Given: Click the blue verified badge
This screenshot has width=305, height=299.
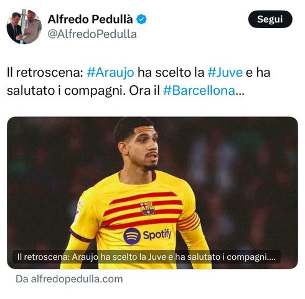Looking at the screenshot, I should tap(141, 19).
